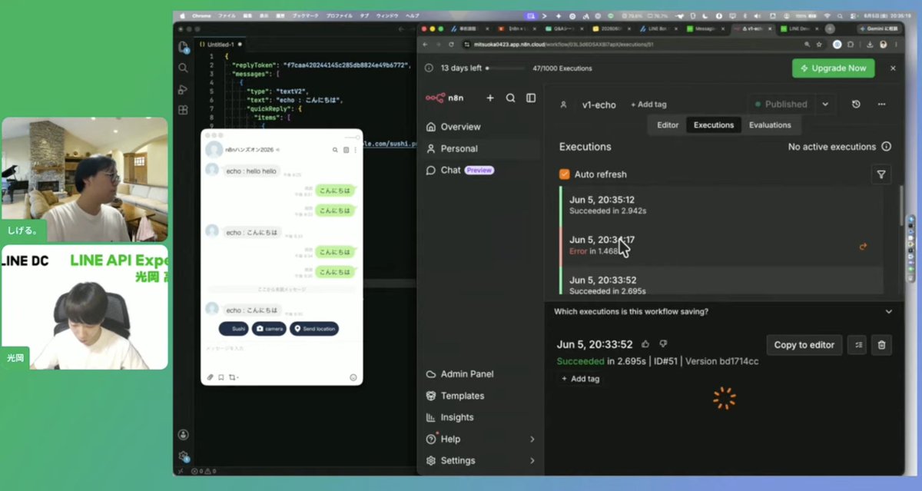Open the LINE chat three-dot menu
This screenshot has width=922, height=491.
coord(355,150)
